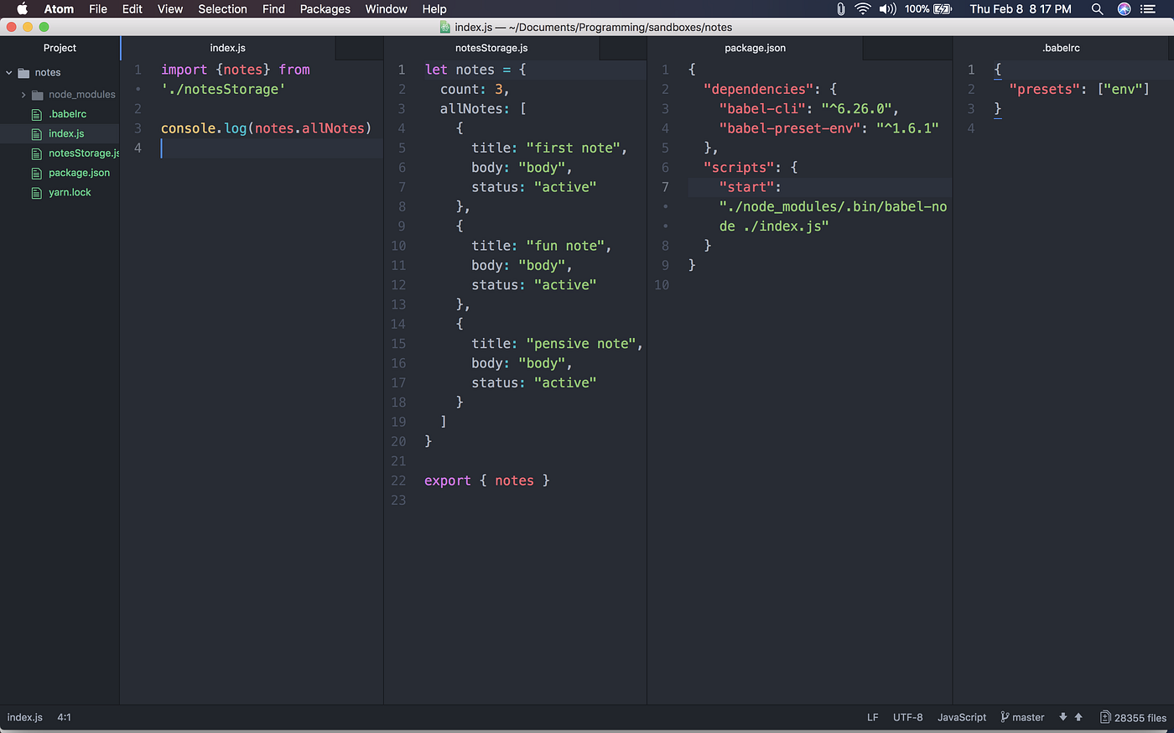
Task: Click the 4:1 cursor position indicator
Action: [x=65, y=717]
